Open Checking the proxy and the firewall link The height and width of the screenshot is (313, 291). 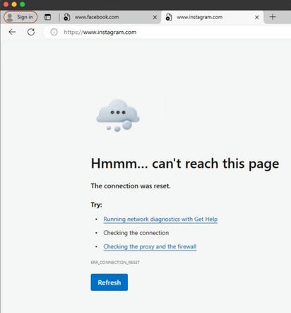point(150,246)
